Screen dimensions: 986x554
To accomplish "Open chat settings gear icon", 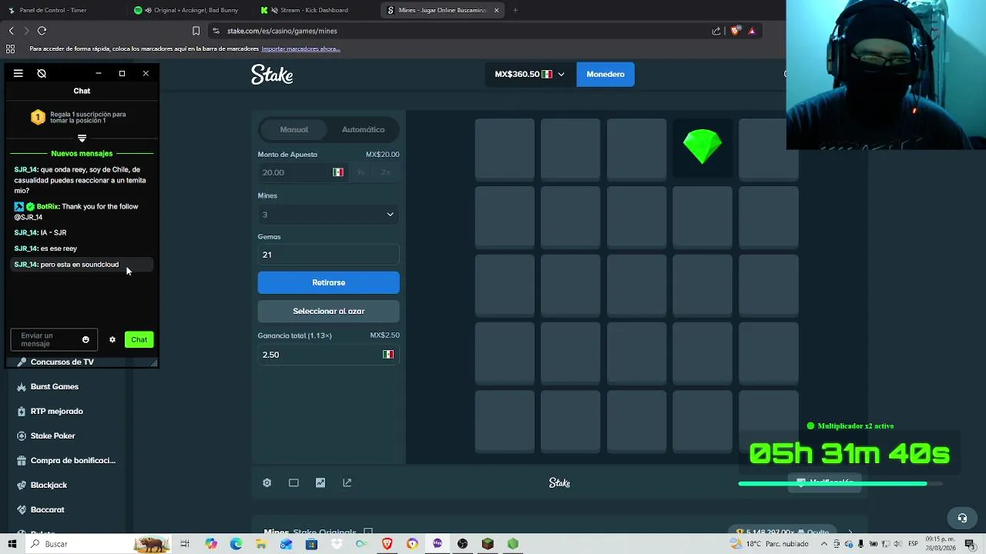I will click(112, 339).
